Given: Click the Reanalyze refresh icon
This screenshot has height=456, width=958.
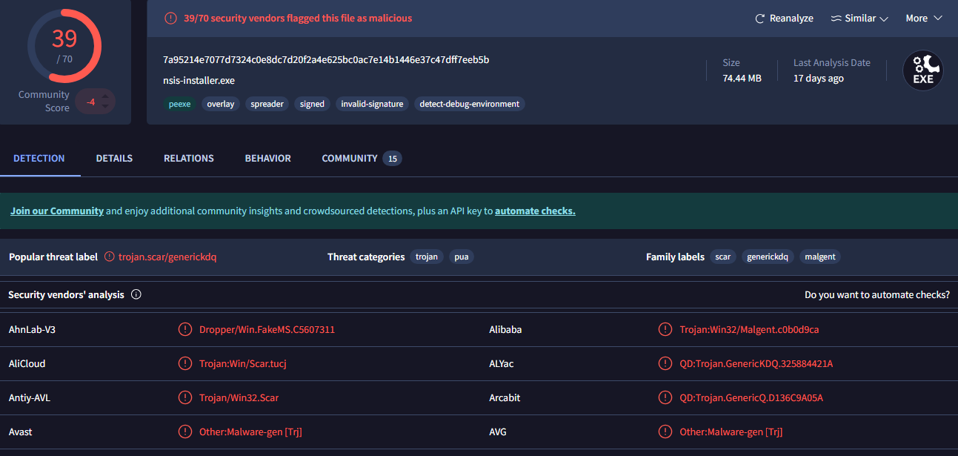Looking at the screenshot, I should click(759, 19).
